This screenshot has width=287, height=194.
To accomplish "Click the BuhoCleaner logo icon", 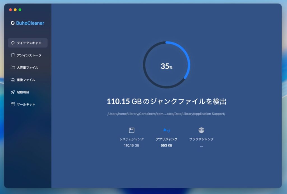I will (13, 23).
